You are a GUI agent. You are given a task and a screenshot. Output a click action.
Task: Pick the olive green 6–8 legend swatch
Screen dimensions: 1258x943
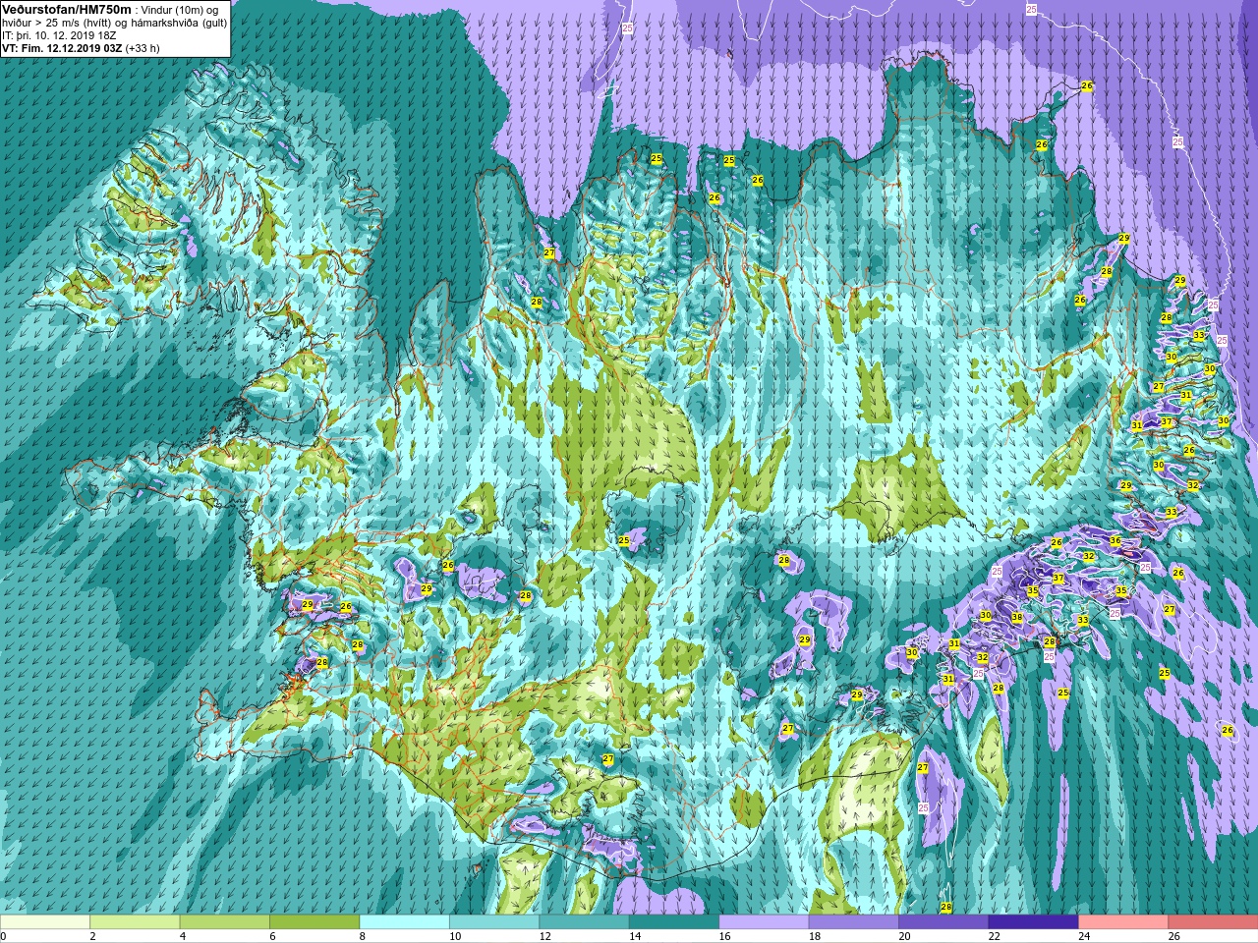click(314, 922)
